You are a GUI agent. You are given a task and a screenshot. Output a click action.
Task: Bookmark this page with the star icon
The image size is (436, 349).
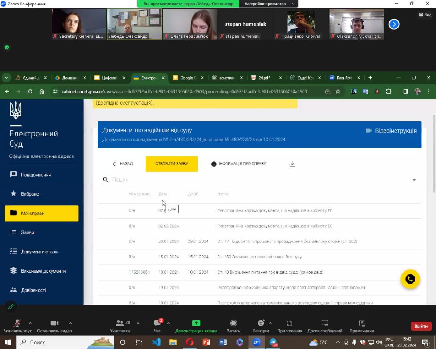pos(338,92)
